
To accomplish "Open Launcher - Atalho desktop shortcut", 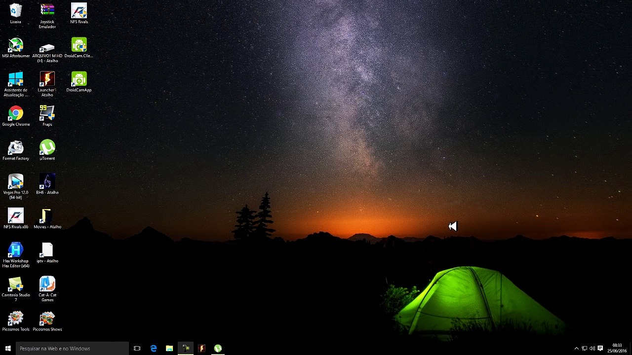I will [x=47, y=84].
